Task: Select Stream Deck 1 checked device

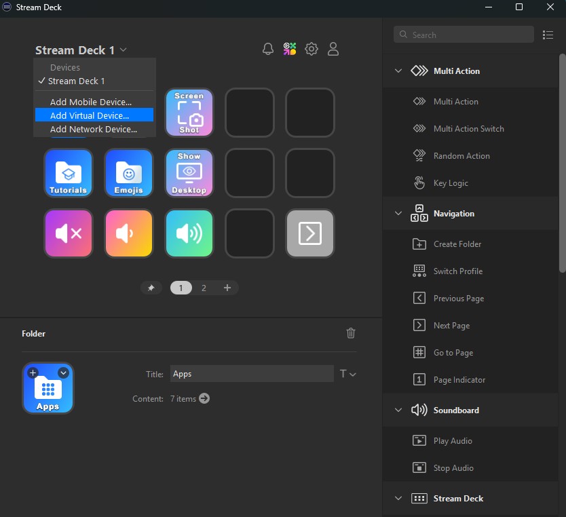Action: point(76,81)
